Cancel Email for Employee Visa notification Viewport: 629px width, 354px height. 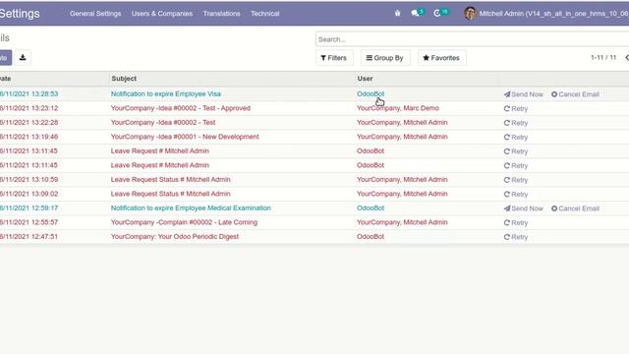[x=575, y=94]
